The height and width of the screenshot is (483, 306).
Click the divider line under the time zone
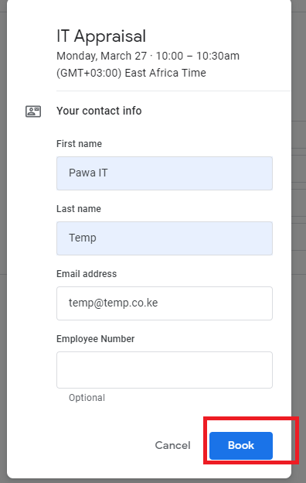173,91
